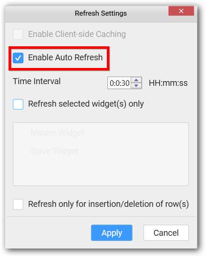Tick the Master Widget checkbox
Image resolution: width=206 pixels, height=257 pixels.
[21, 133]
